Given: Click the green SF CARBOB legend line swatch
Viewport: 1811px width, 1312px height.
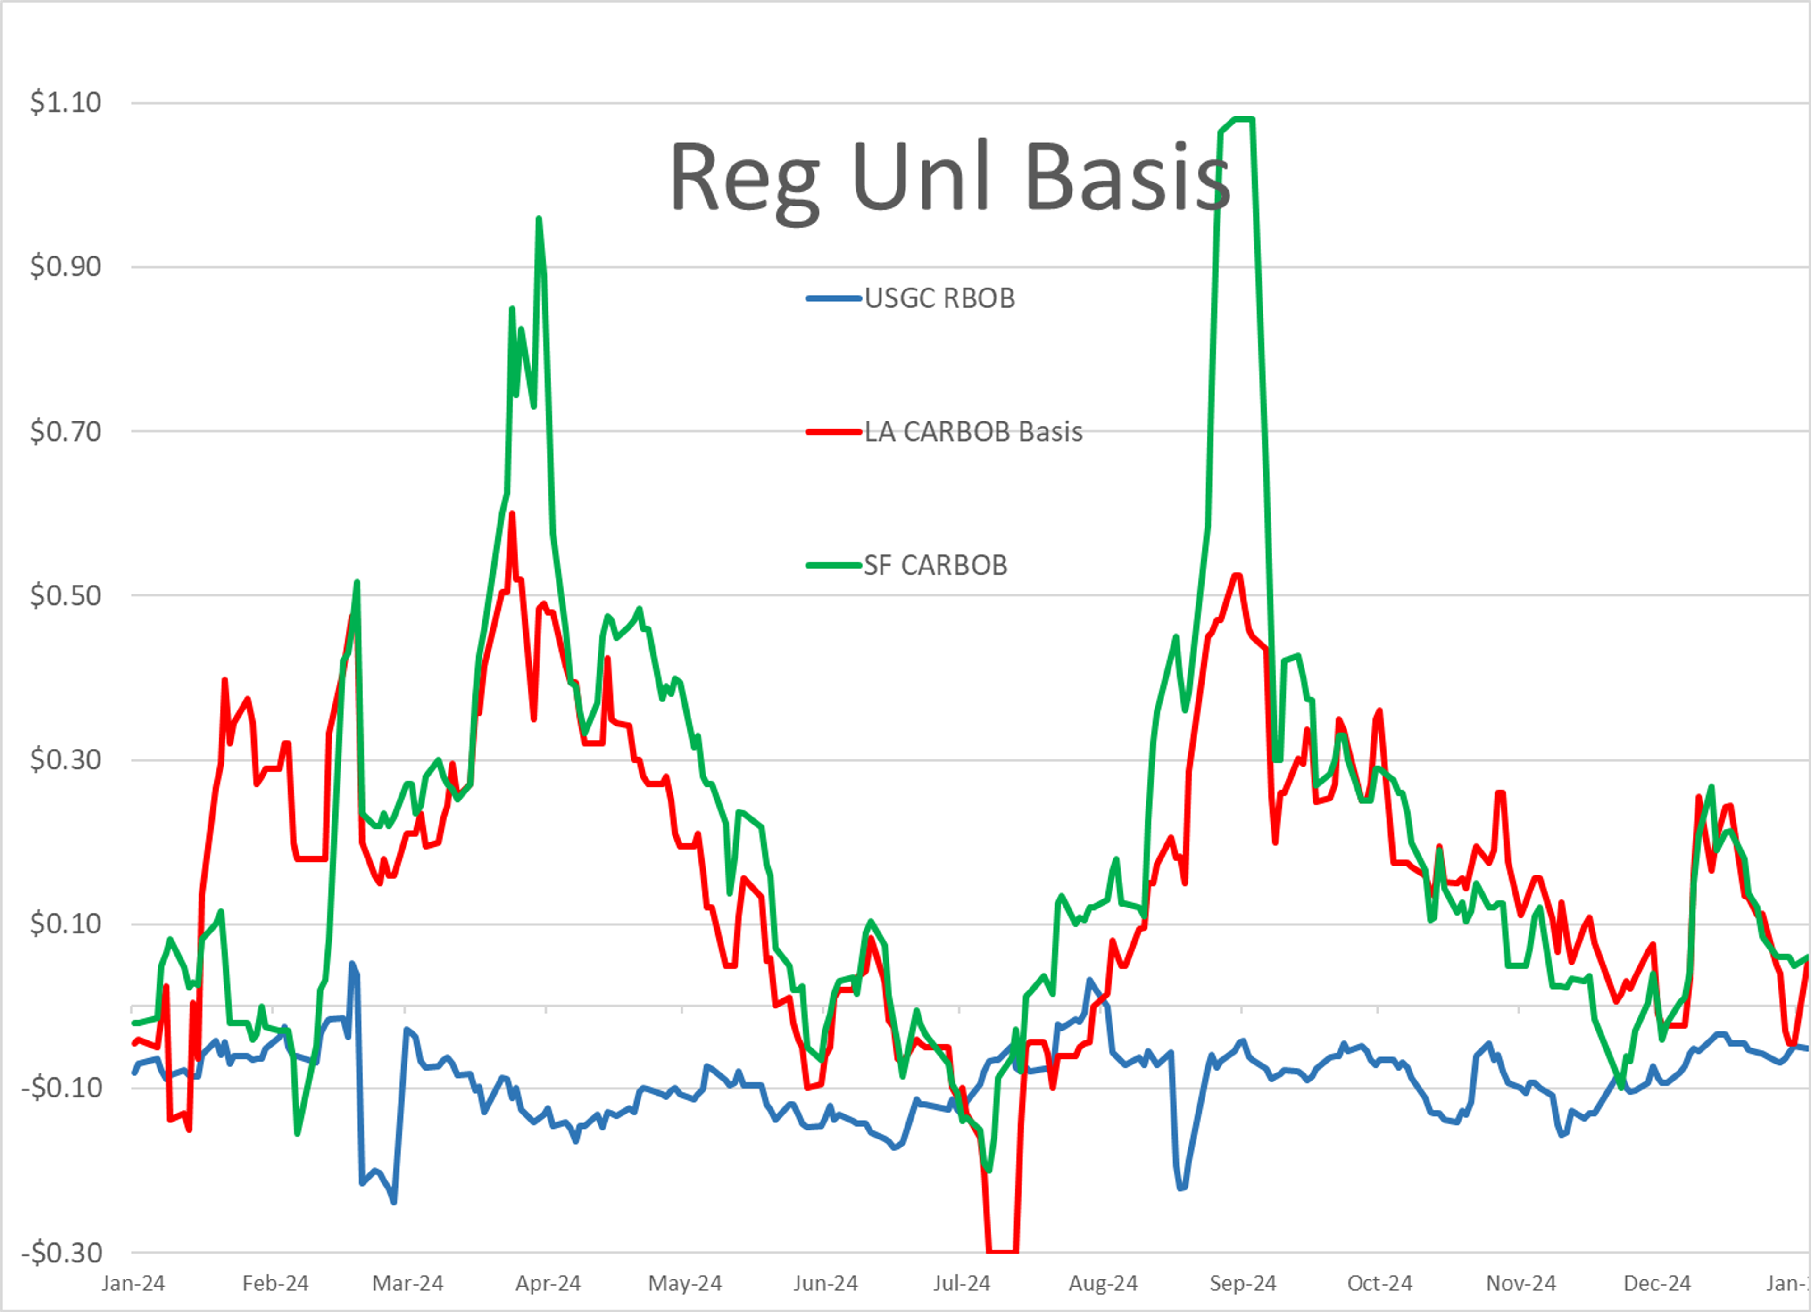Looking at the screenshot, I should coord(834,566).
